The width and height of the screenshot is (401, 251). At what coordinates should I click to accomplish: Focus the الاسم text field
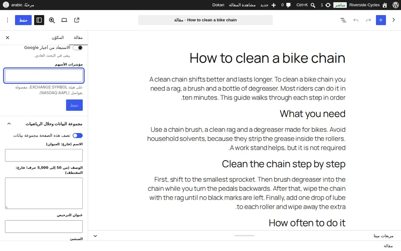[x=44, y=155]
